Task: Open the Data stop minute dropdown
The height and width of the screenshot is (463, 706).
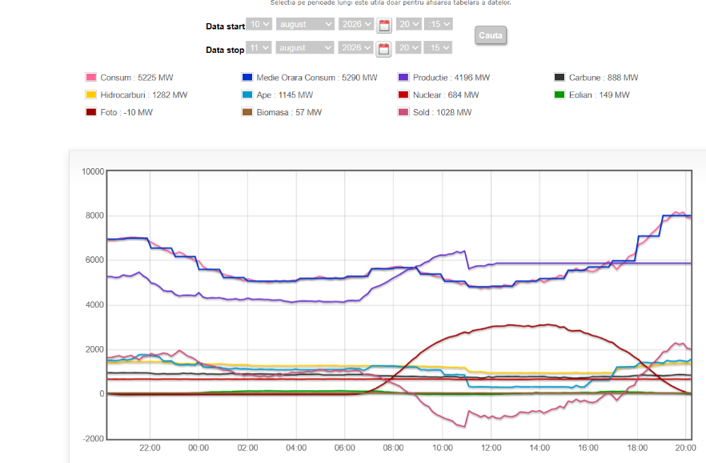Action: click(x=438, y=48)
